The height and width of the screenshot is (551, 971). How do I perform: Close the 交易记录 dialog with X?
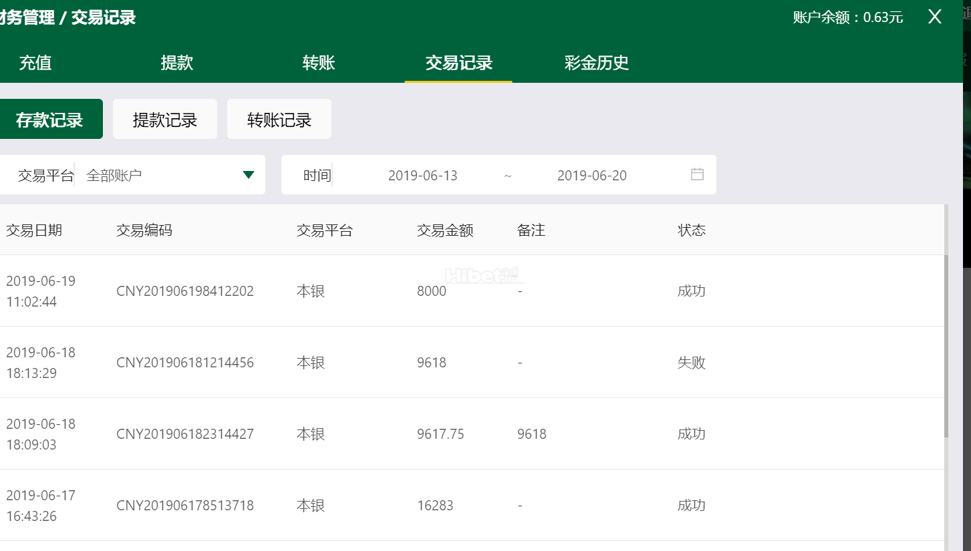[x=934, y=17]
